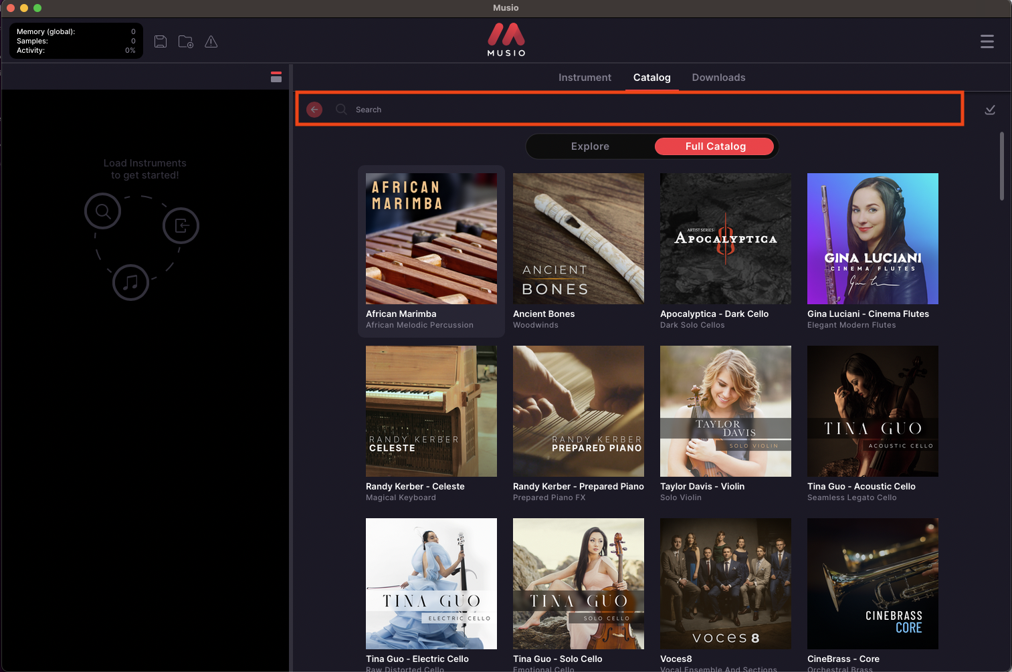
Task: Open Apocalyptica Dark Cello cover art
Action: tap(726, 239)
